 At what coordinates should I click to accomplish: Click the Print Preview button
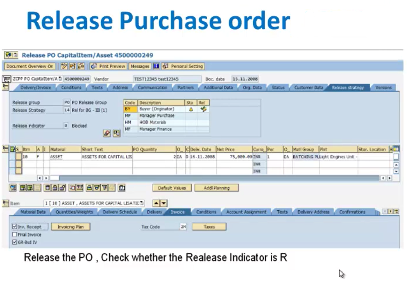(x=109, y=66)
